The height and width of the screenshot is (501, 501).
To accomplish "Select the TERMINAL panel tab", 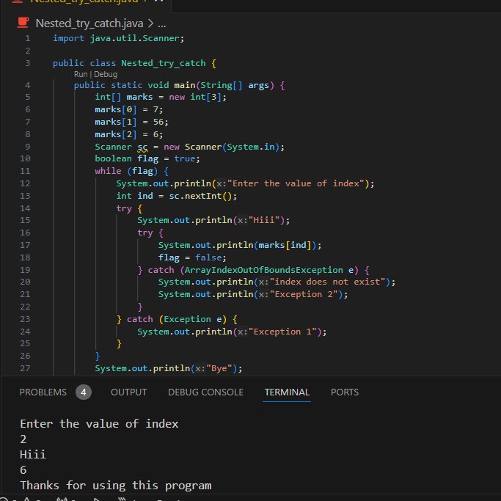I will click(x=287, y=392).
